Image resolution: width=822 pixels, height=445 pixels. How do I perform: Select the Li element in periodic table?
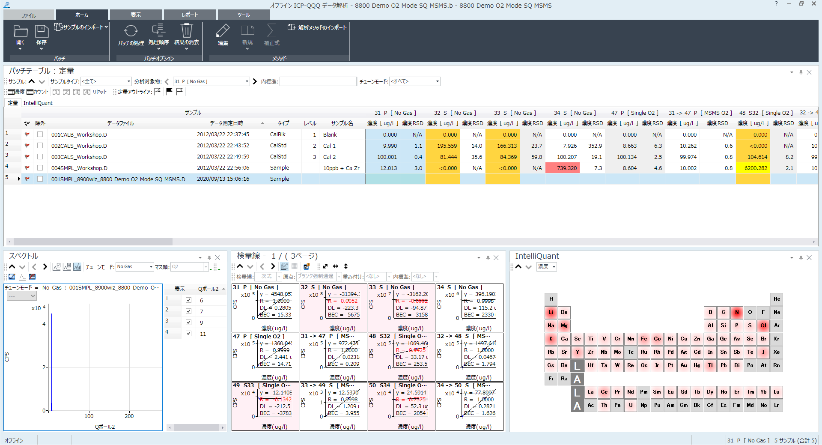[x=551, y=312]
